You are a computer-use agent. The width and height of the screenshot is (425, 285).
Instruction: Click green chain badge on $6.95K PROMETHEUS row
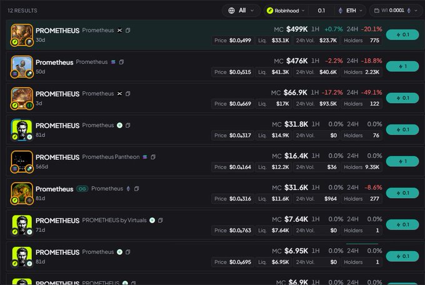pyautogui.click(x=119, y=252)
